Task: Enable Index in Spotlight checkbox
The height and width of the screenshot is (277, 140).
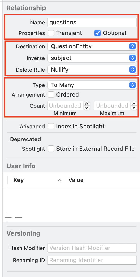Action: coord(51,127)
